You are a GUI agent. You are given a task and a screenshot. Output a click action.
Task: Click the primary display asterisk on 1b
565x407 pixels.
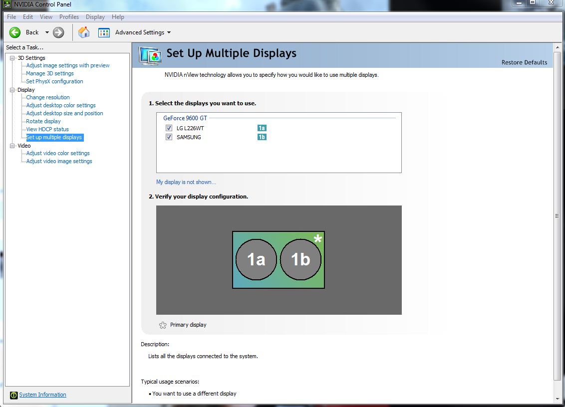[x=317, y=239]
